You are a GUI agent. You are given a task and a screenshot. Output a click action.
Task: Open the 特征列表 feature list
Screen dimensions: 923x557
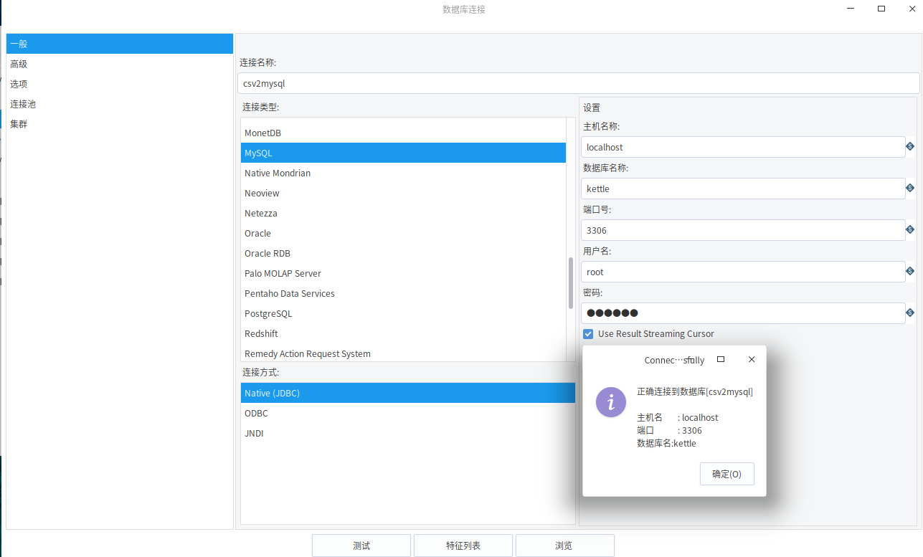click(x=463, y=545)
